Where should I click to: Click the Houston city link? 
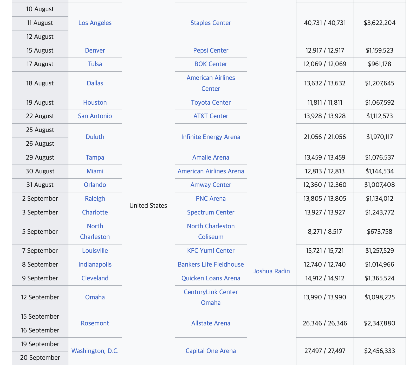95,103
